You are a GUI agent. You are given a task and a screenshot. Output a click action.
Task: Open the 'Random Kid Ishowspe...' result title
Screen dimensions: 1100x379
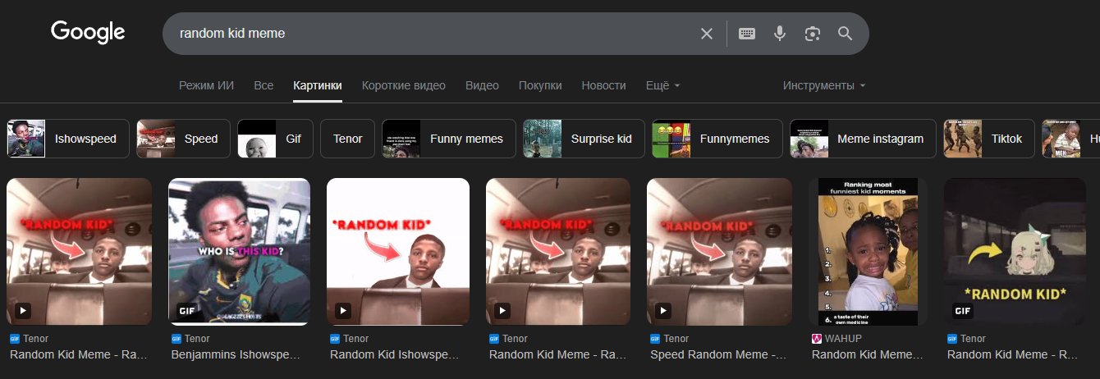tap(395, 354)
